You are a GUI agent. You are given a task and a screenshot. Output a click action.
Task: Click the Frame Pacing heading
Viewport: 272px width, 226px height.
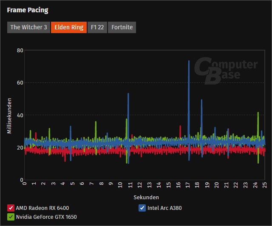[27, 10]
